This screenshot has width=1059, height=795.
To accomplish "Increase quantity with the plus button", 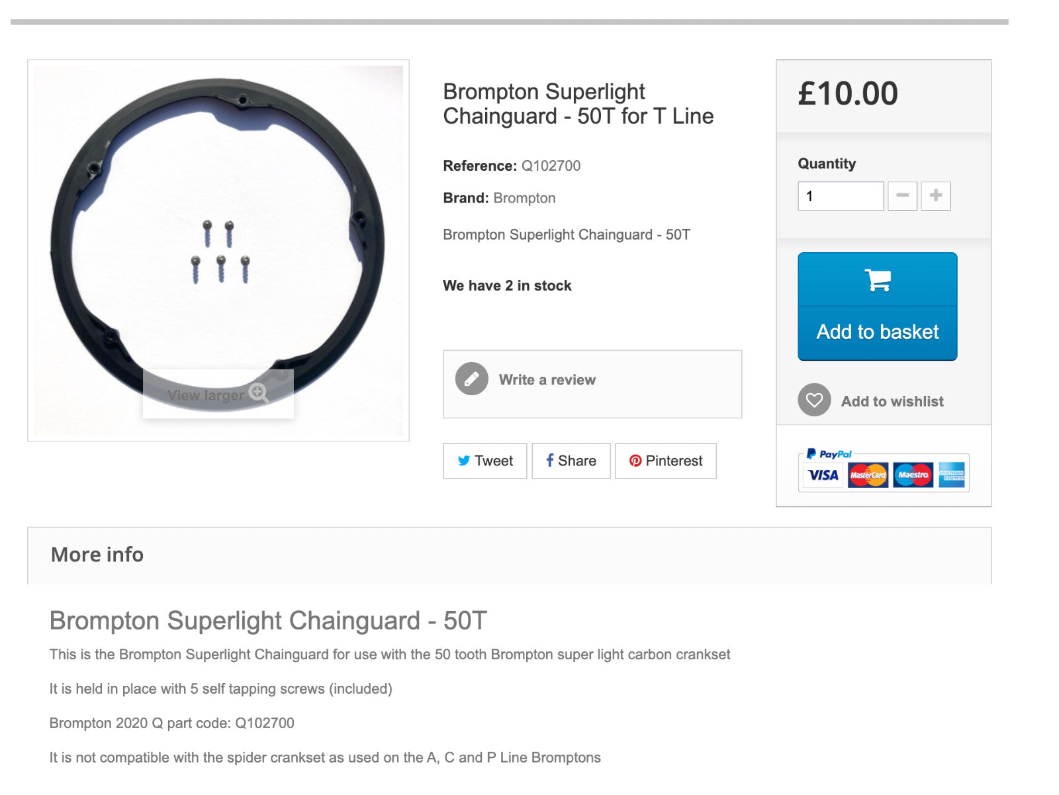I will [x=936, y=196].
